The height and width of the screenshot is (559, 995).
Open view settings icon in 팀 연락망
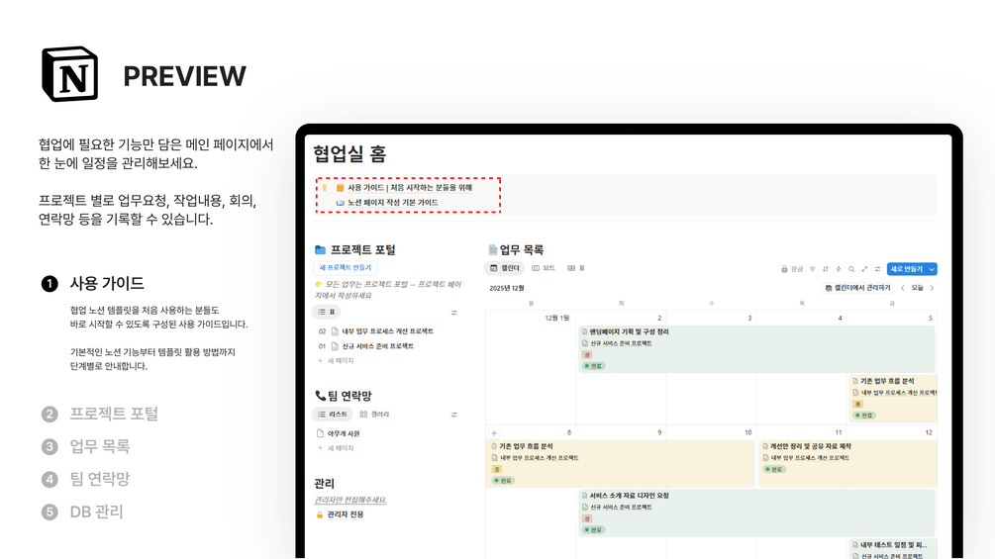point(453,415)
